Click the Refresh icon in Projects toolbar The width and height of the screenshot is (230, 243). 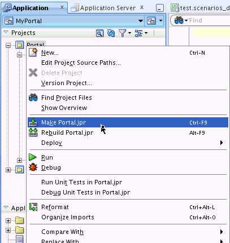111,33
